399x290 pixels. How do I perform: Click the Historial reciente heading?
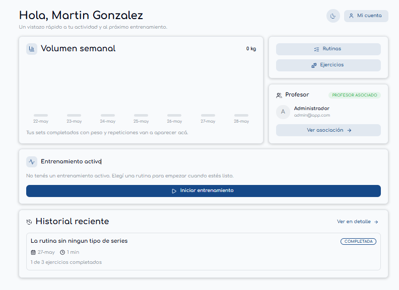pos(72,222)
